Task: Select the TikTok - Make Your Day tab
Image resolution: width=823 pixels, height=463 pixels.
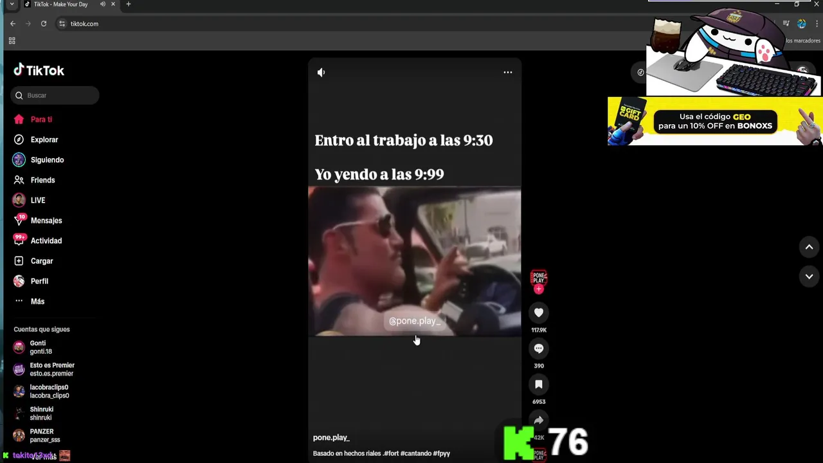Action: (x=69, y=5)
